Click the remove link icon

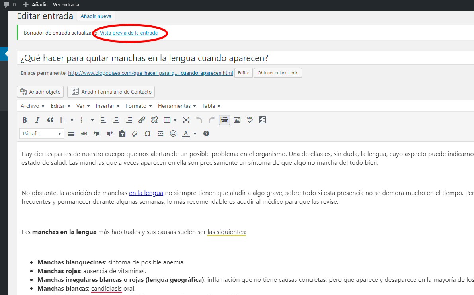tap(155, 120)
